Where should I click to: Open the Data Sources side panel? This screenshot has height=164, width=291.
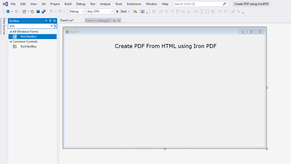click(x=4, y=26)
